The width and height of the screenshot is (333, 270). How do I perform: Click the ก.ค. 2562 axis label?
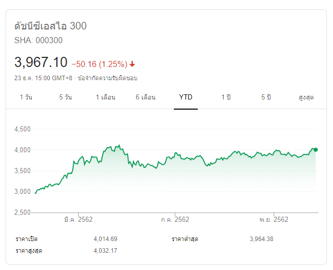(x=175, y=219)
